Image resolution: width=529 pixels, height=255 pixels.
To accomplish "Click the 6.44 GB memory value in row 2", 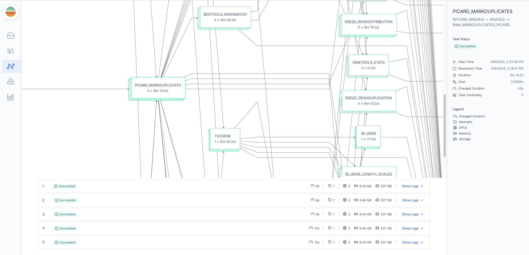I will click(365, 200).
